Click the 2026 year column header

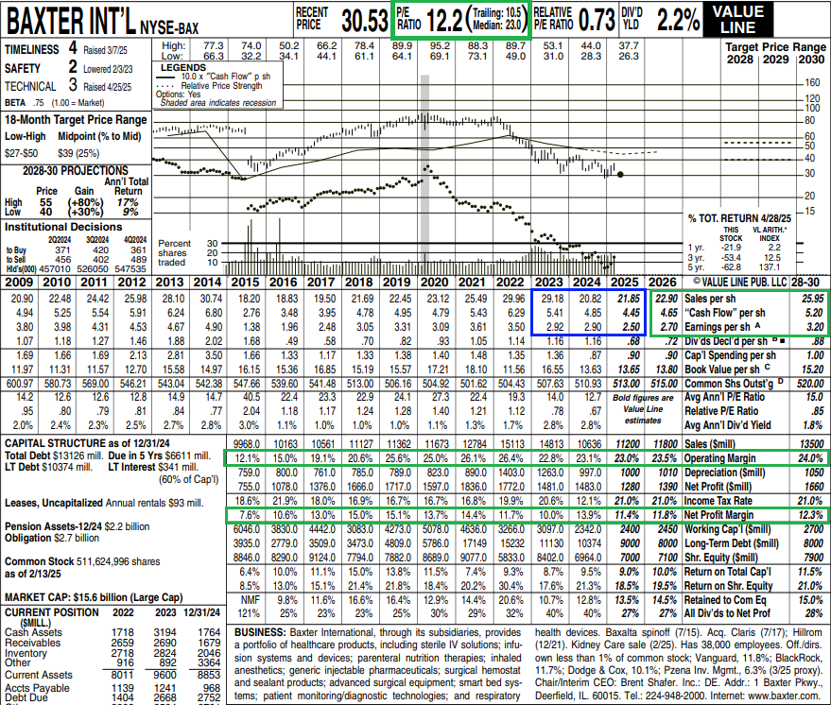click(x=663, y=283)
